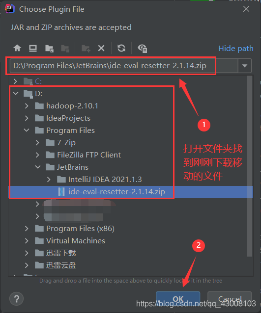Confirm selection with OK button

(178, 299)
